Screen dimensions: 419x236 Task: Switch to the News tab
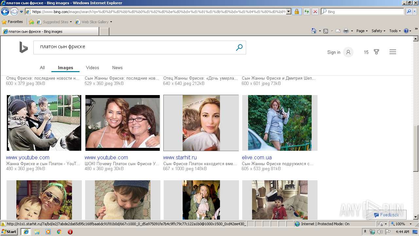(x=117, y=68)
